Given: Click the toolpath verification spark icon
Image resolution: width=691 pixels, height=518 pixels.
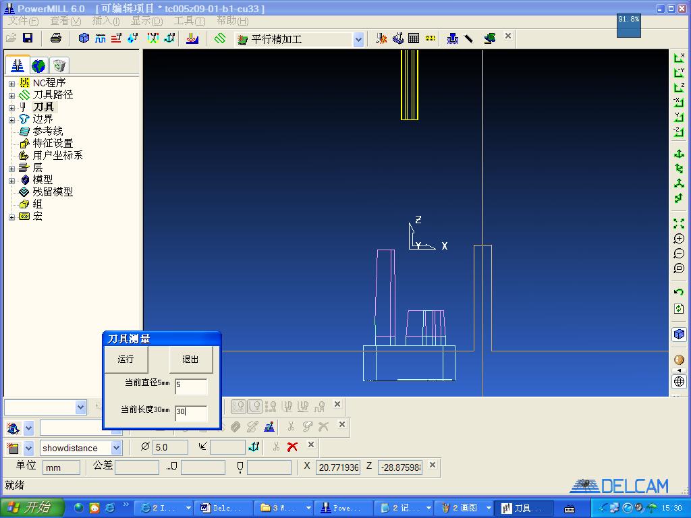Looking at the screenshot, I should point(381,38).
